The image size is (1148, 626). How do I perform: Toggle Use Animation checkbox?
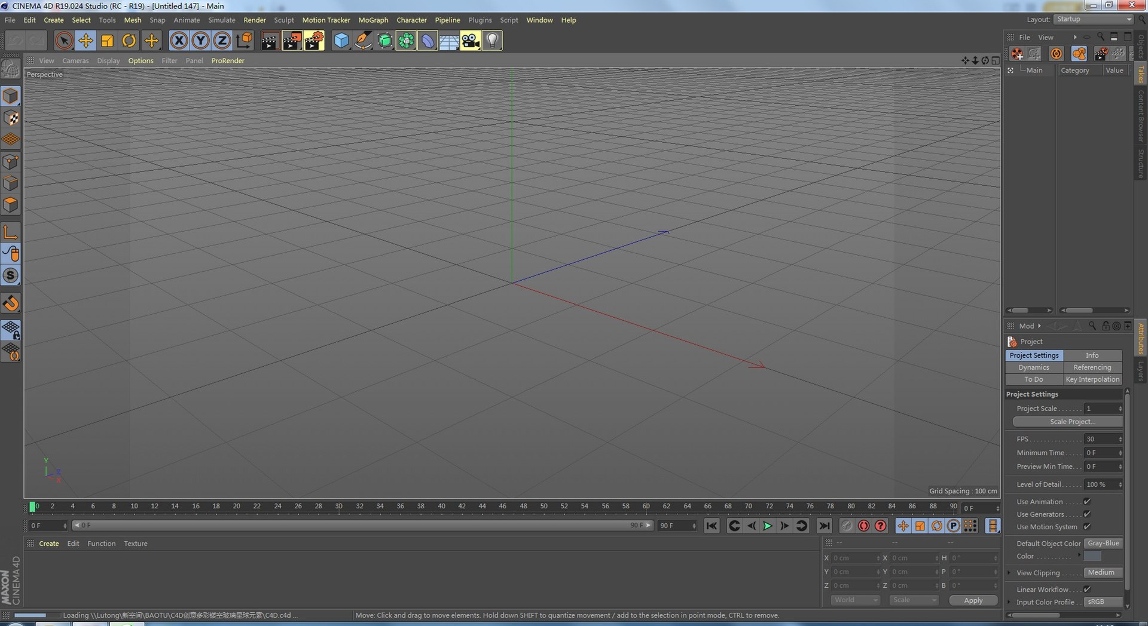click(1087, 502)
